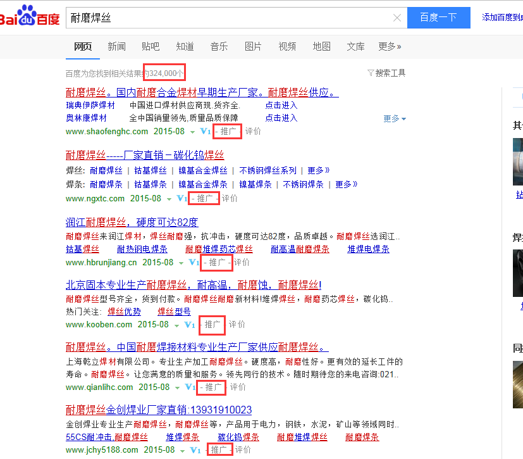Image resolution: width=523 pixels, height=459 pixels.
Task: Open the 润江耐磨焊丝 result title link
Action: pos(132,222)
